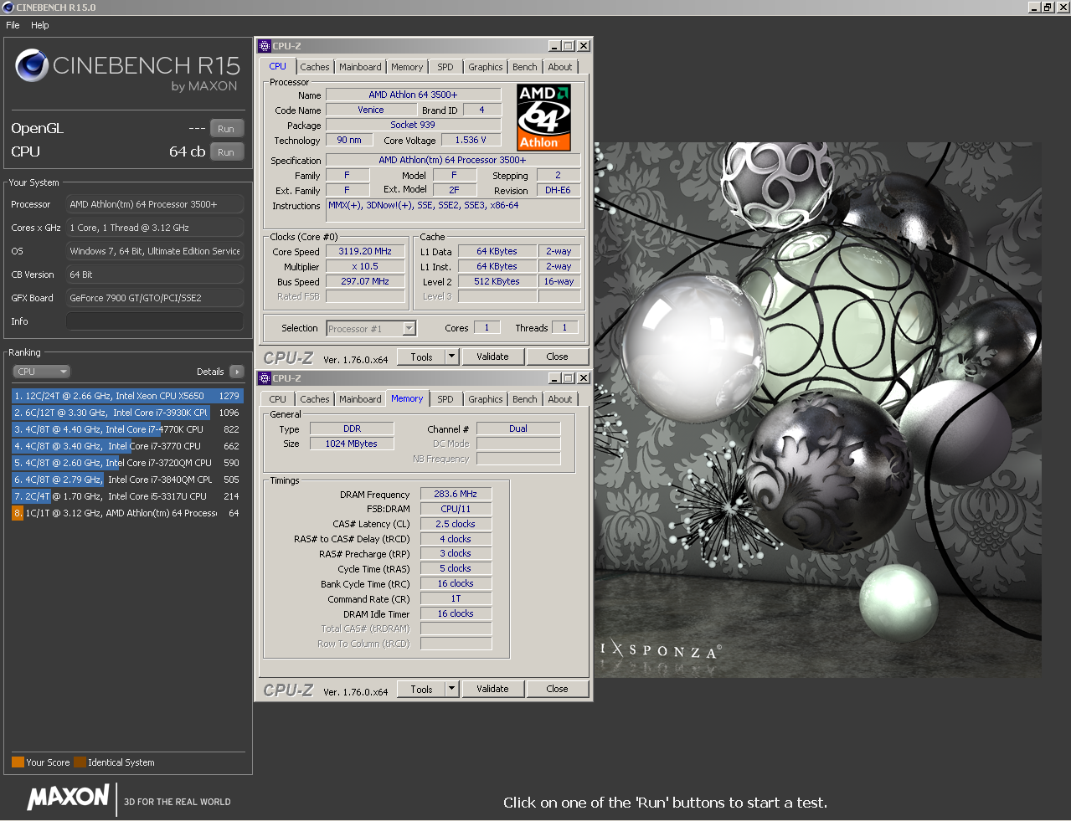The height and width of the screenshot is (821, 1071).
Task: Select ranking row Intel Core i5-3317U
Action: point(127,496)
